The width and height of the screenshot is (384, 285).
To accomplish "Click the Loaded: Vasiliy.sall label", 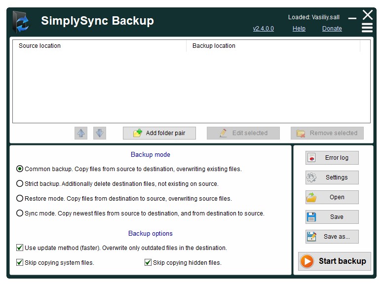I will pyautogui.click(x=314, y=17).
